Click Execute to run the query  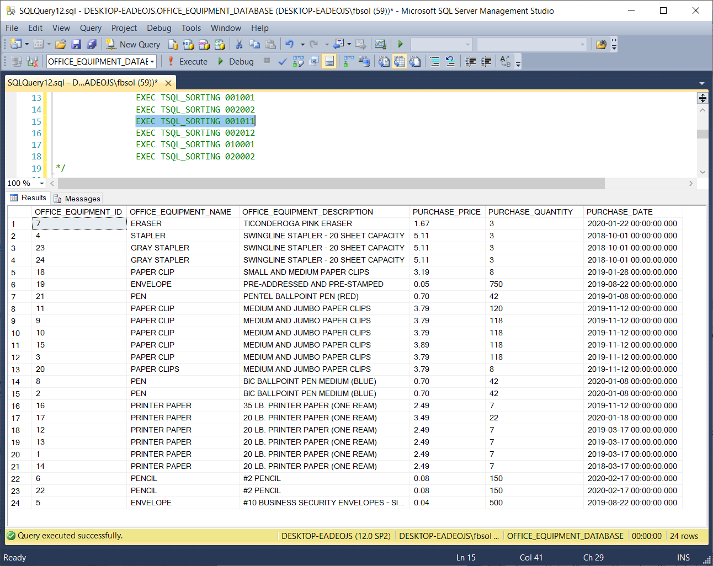187,62
